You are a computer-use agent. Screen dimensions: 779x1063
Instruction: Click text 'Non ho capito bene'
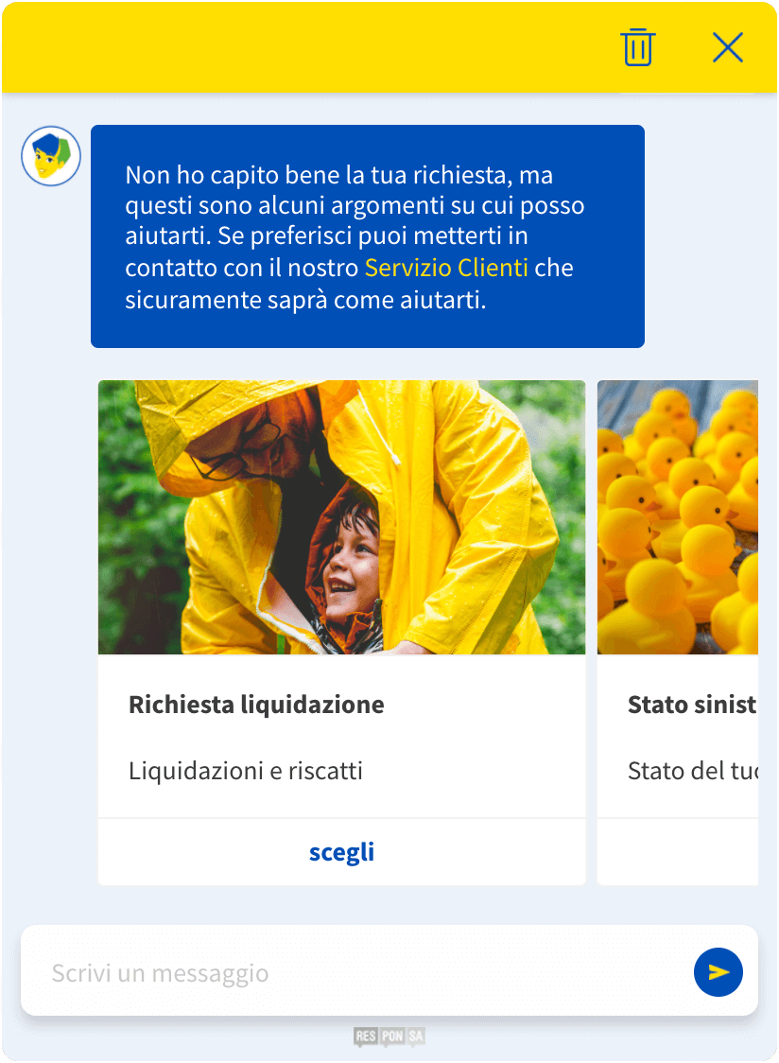pyautogui.click(x=234, y=175)
